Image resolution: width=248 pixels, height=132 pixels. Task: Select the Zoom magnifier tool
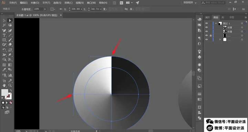pyautogui.click(x=10, y=85)
